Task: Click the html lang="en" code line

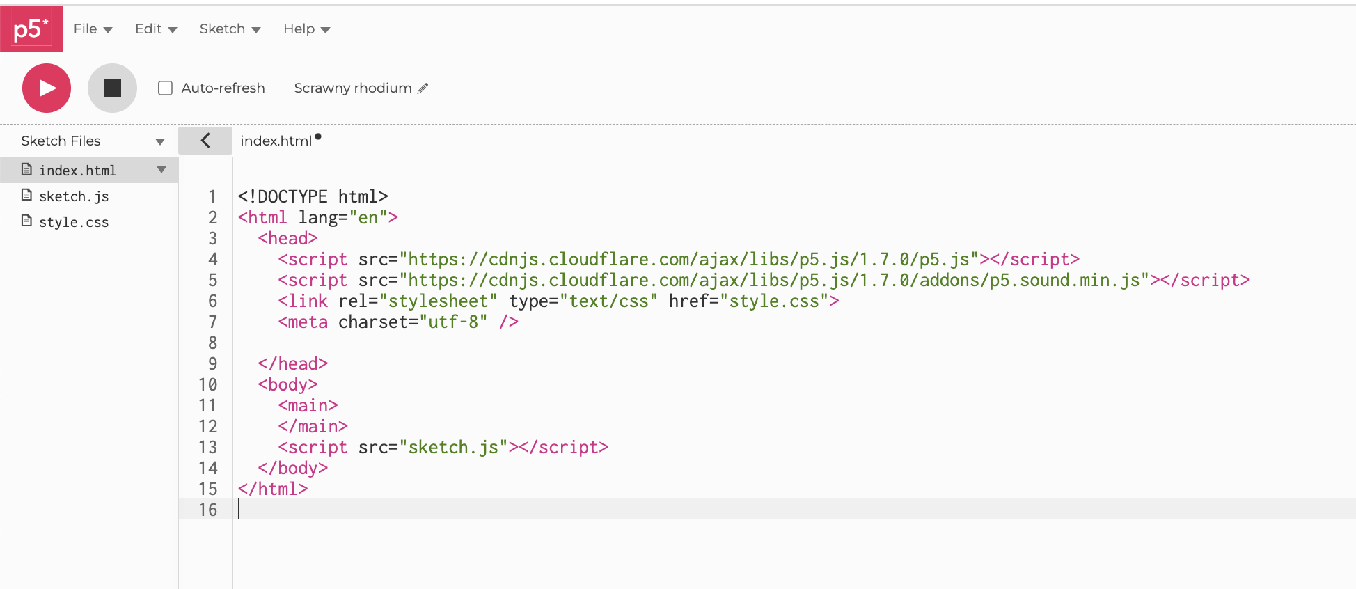Action: coord(317,217)
